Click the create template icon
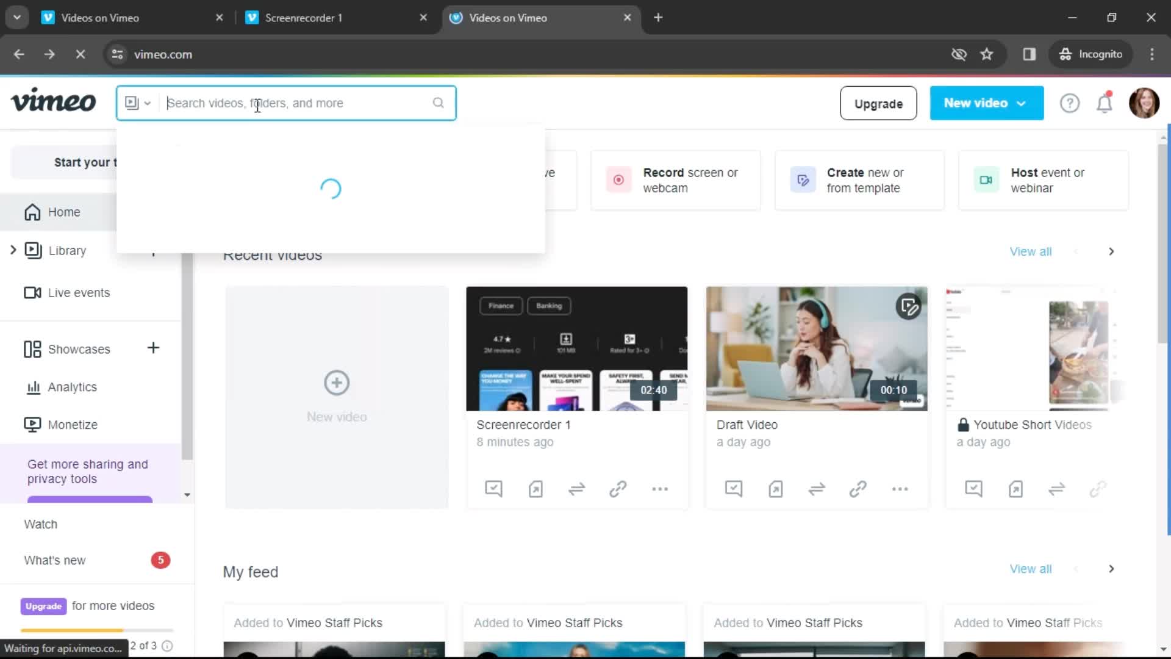 click(x=803, y=180)
